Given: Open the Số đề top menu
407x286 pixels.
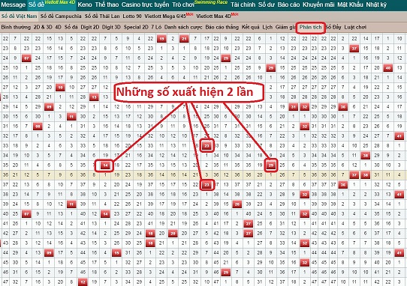Looking at the screenshot, I should pos(36,4).
